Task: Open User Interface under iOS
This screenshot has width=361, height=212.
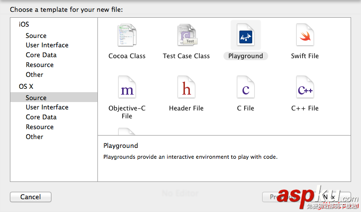Action: click(47, 45)
